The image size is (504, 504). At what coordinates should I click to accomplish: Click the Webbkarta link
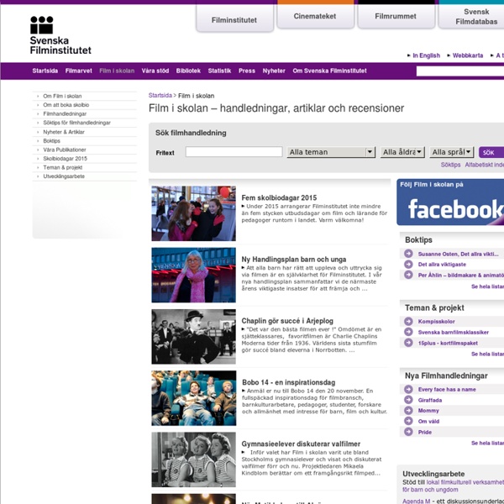click(468, 55)
